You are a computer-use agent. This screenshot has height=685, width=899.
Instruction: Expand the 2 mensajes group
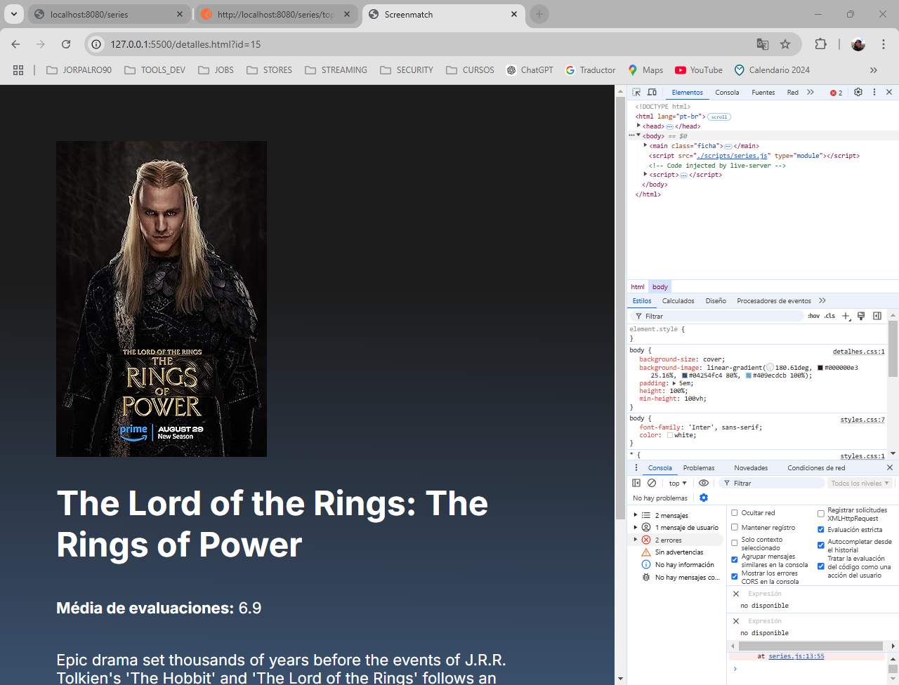tap(636, 515)
